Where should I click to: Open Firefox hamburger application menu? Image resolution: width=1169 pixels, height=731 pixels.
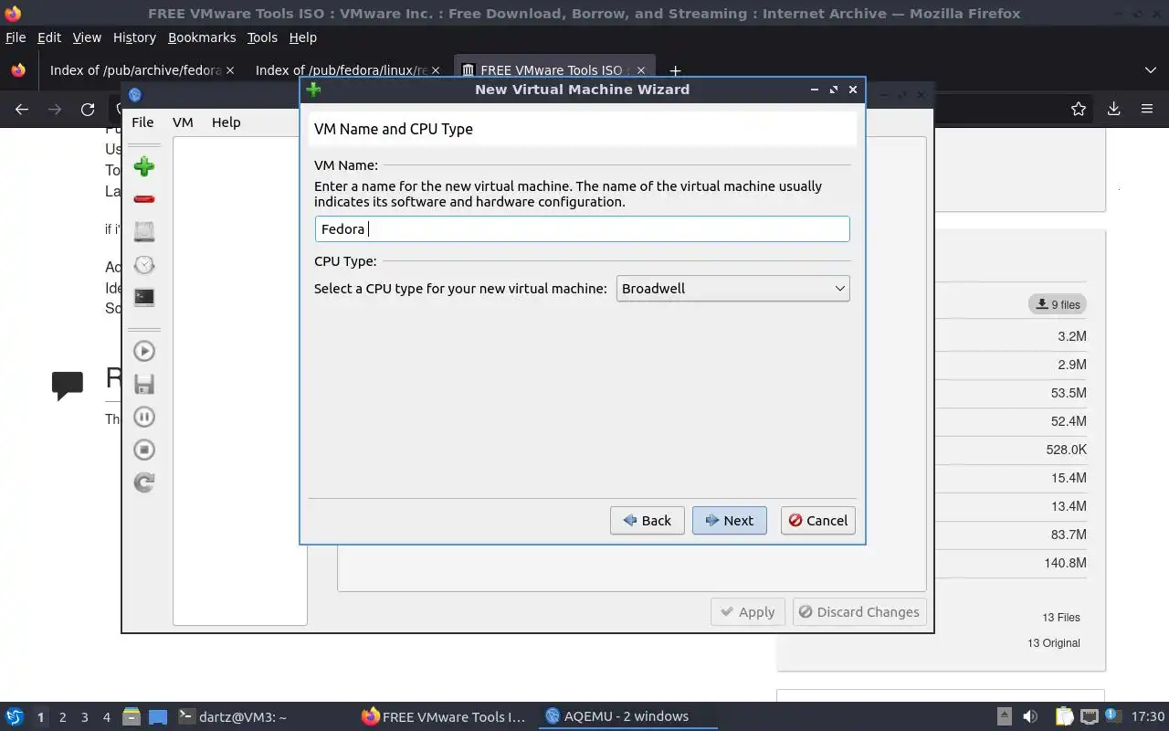[x=1147, y=110]
